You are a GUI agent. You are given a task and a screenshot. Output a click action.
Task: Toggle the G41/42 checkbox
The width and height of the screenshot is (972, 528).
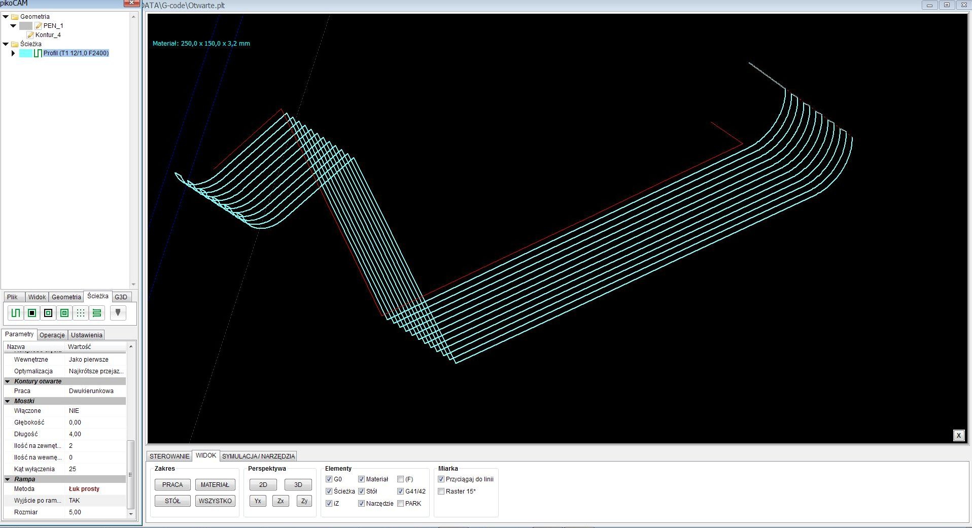[400, 491]
